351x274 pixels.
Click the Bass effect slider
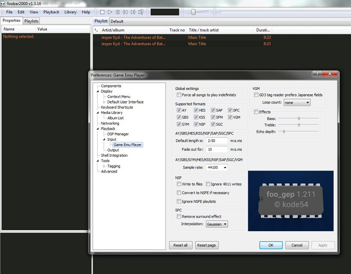click(298, 118)
